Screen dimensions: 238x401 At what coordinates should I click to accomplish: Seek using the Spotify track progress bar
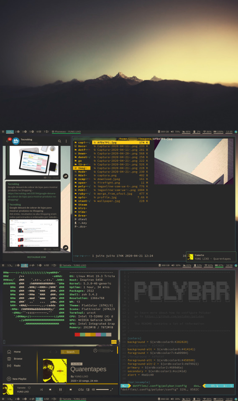60,383
